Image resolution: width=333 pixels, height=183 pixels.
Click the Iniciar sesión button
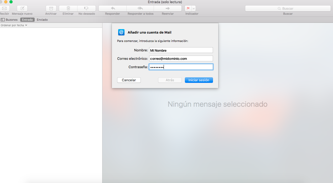point(199,80)
